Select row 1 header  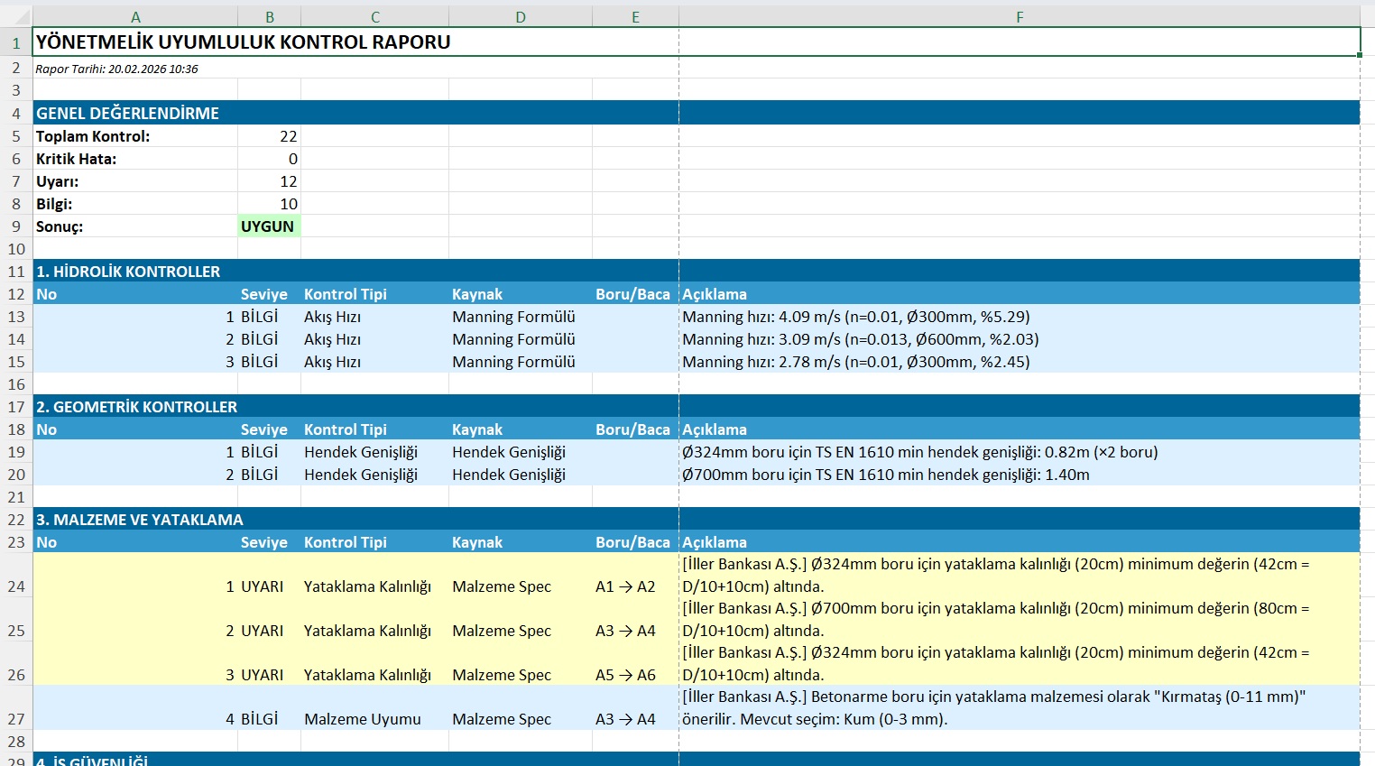tap(16, 42)
